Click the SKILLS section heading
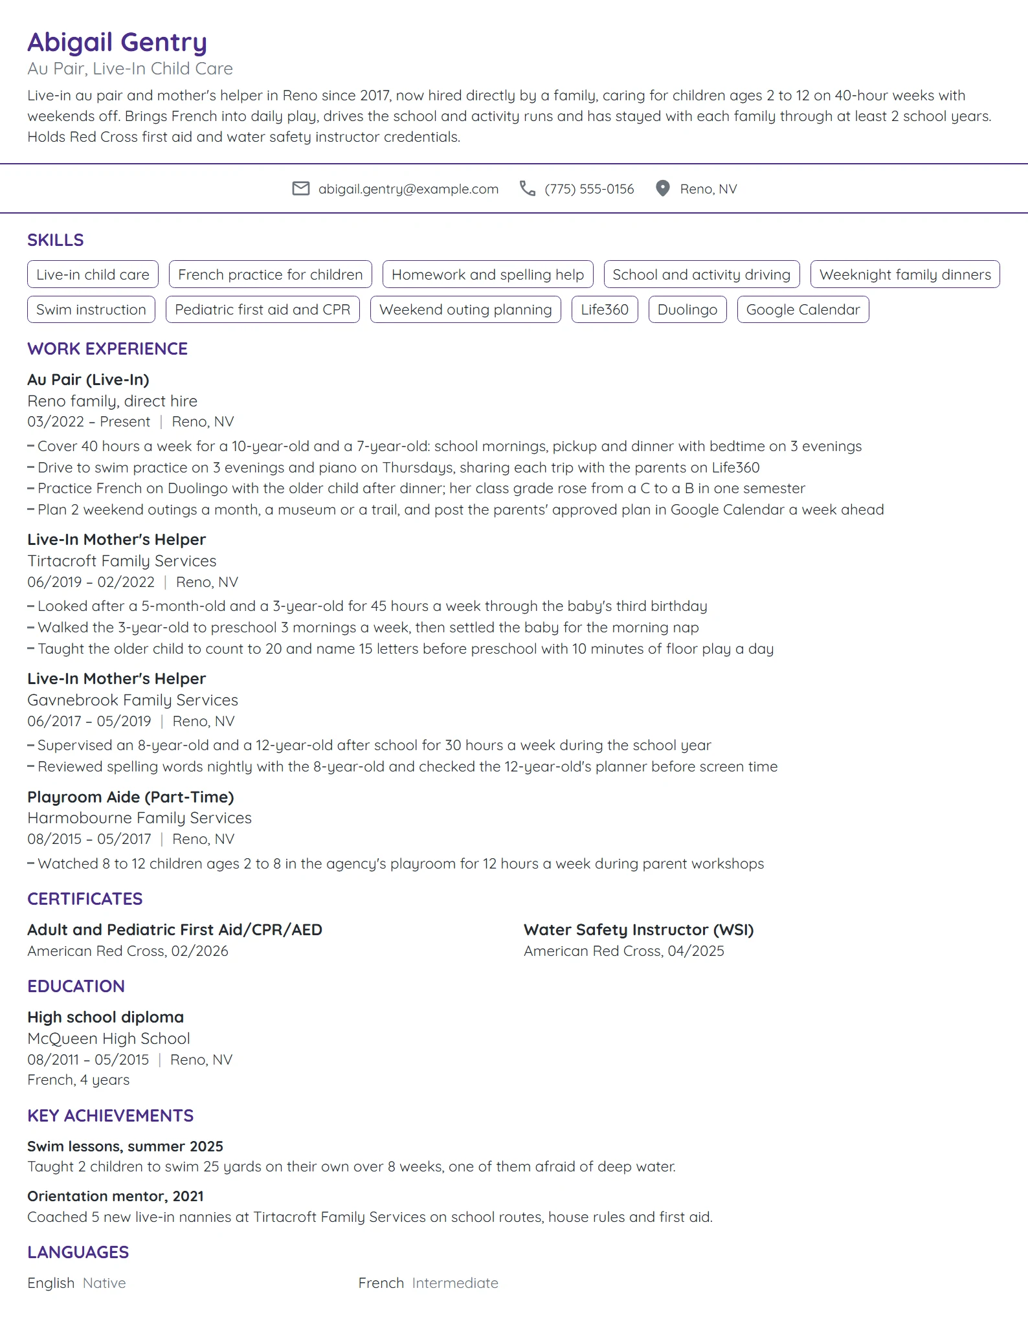The image size is (1028, 1330). coord(56,240)
